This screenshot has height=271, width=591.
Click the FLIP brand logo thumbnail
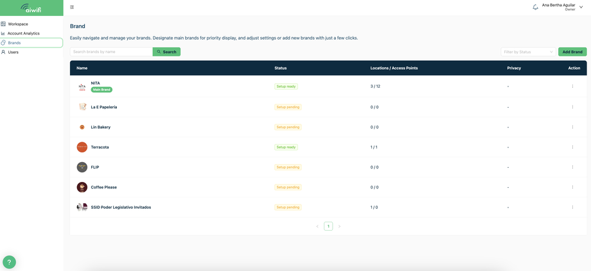(82, 167)
